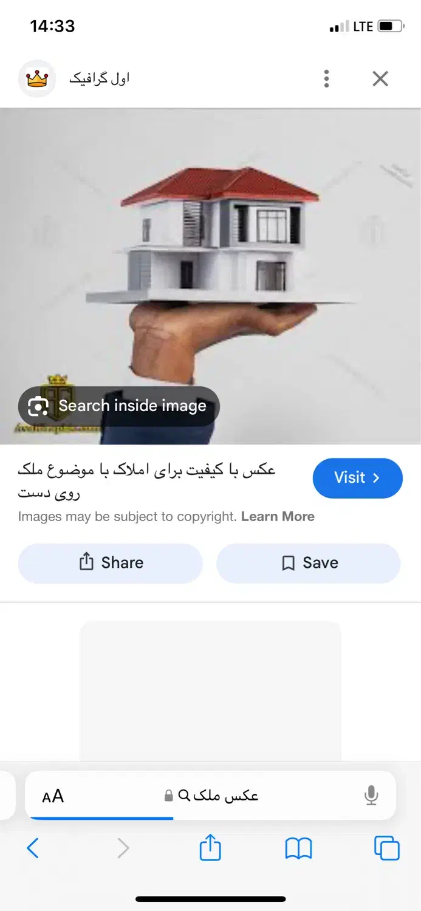
Task: Tap the crown site logo avatar
Action: point(37,78)
